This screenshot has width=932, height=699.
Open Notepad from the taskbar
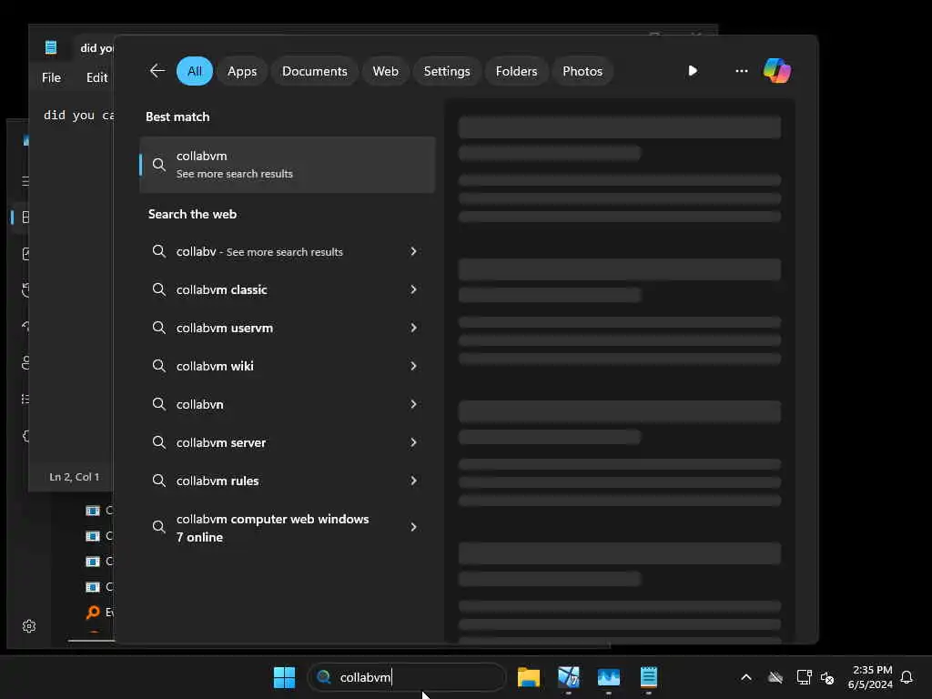pos(648,677)
